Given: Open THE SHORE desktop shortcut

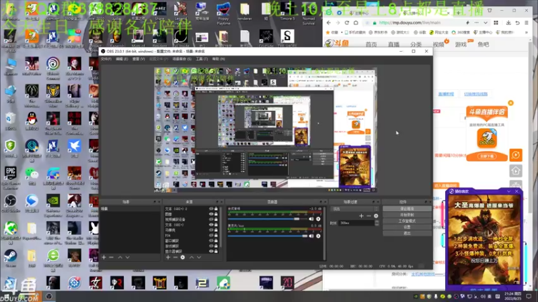Looking at the screenshot, I should [x=287, y=38].
